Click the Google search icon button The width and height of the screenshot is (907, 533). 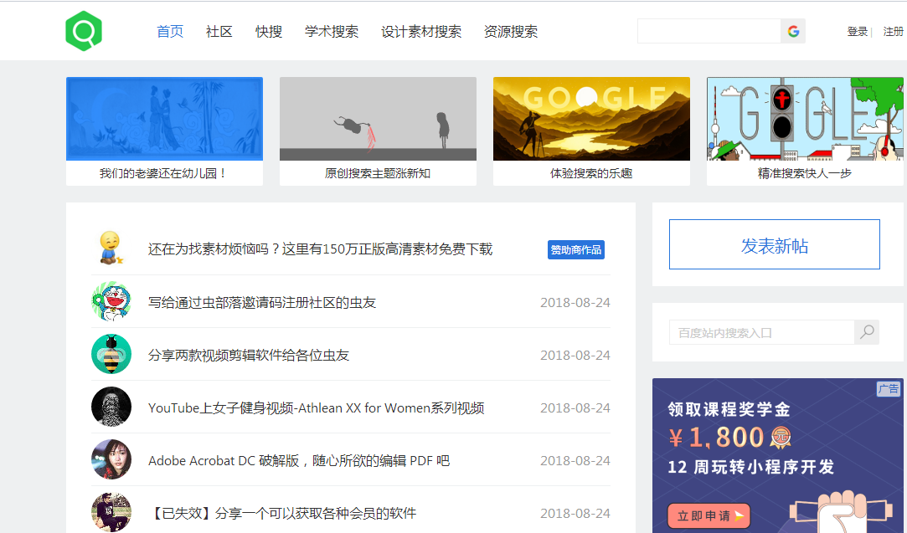pos(793,31)
